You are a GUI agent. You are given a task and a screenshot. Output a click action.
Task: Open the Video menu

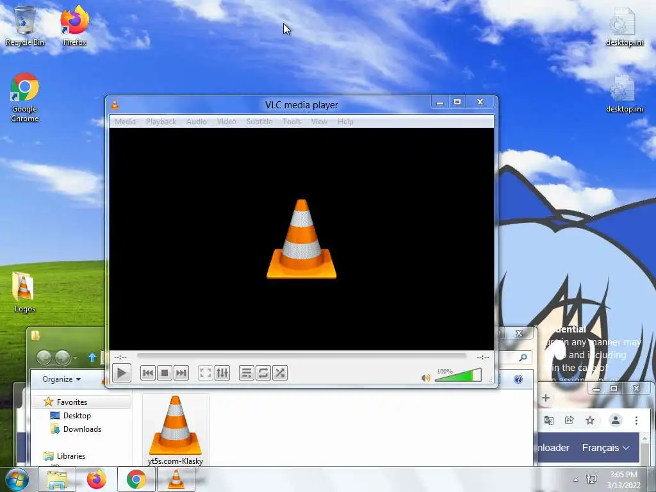(x=227, y=122)
